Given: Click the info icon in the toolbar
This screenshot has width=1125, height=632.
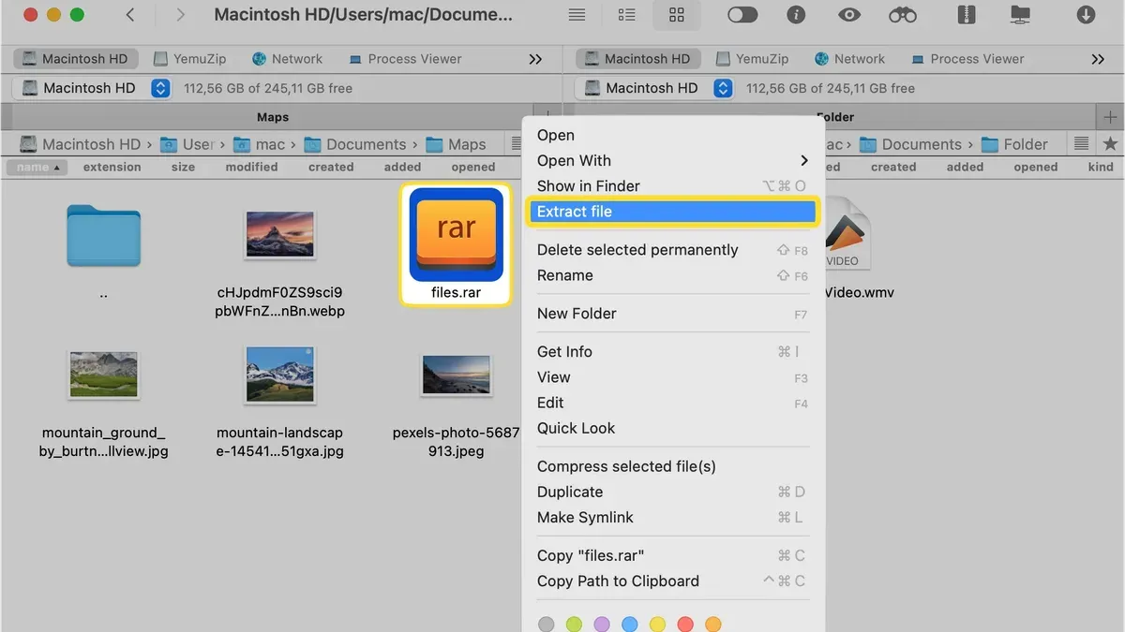Looking at the screenshot, I should (x=796, y=15).
